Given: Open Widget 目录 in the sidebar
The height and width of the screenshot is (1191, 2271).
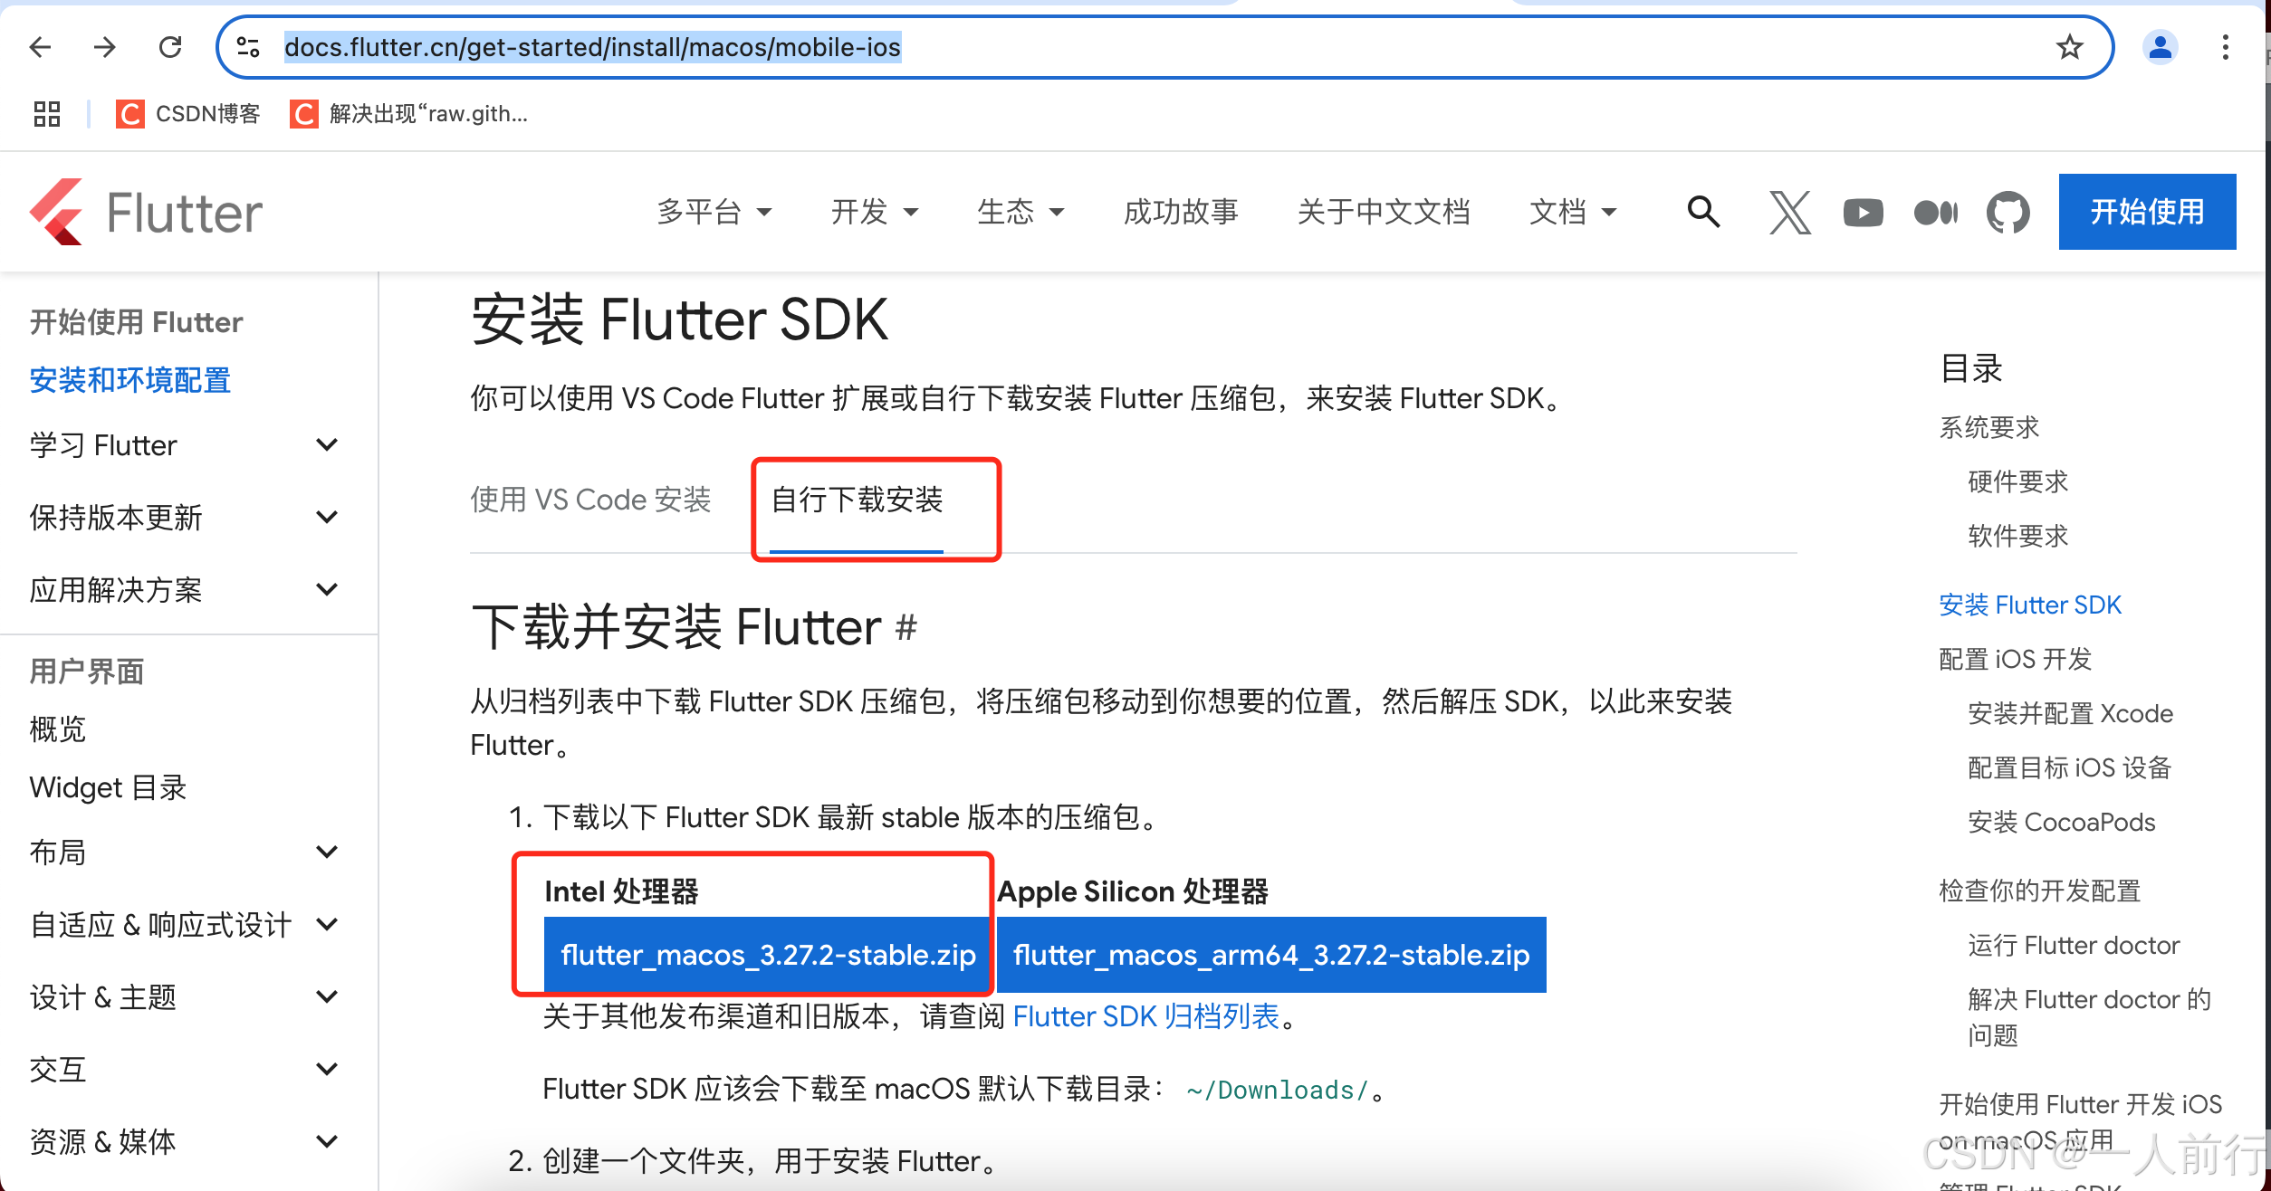Looking at the screenshot, I should pos(108,787).
